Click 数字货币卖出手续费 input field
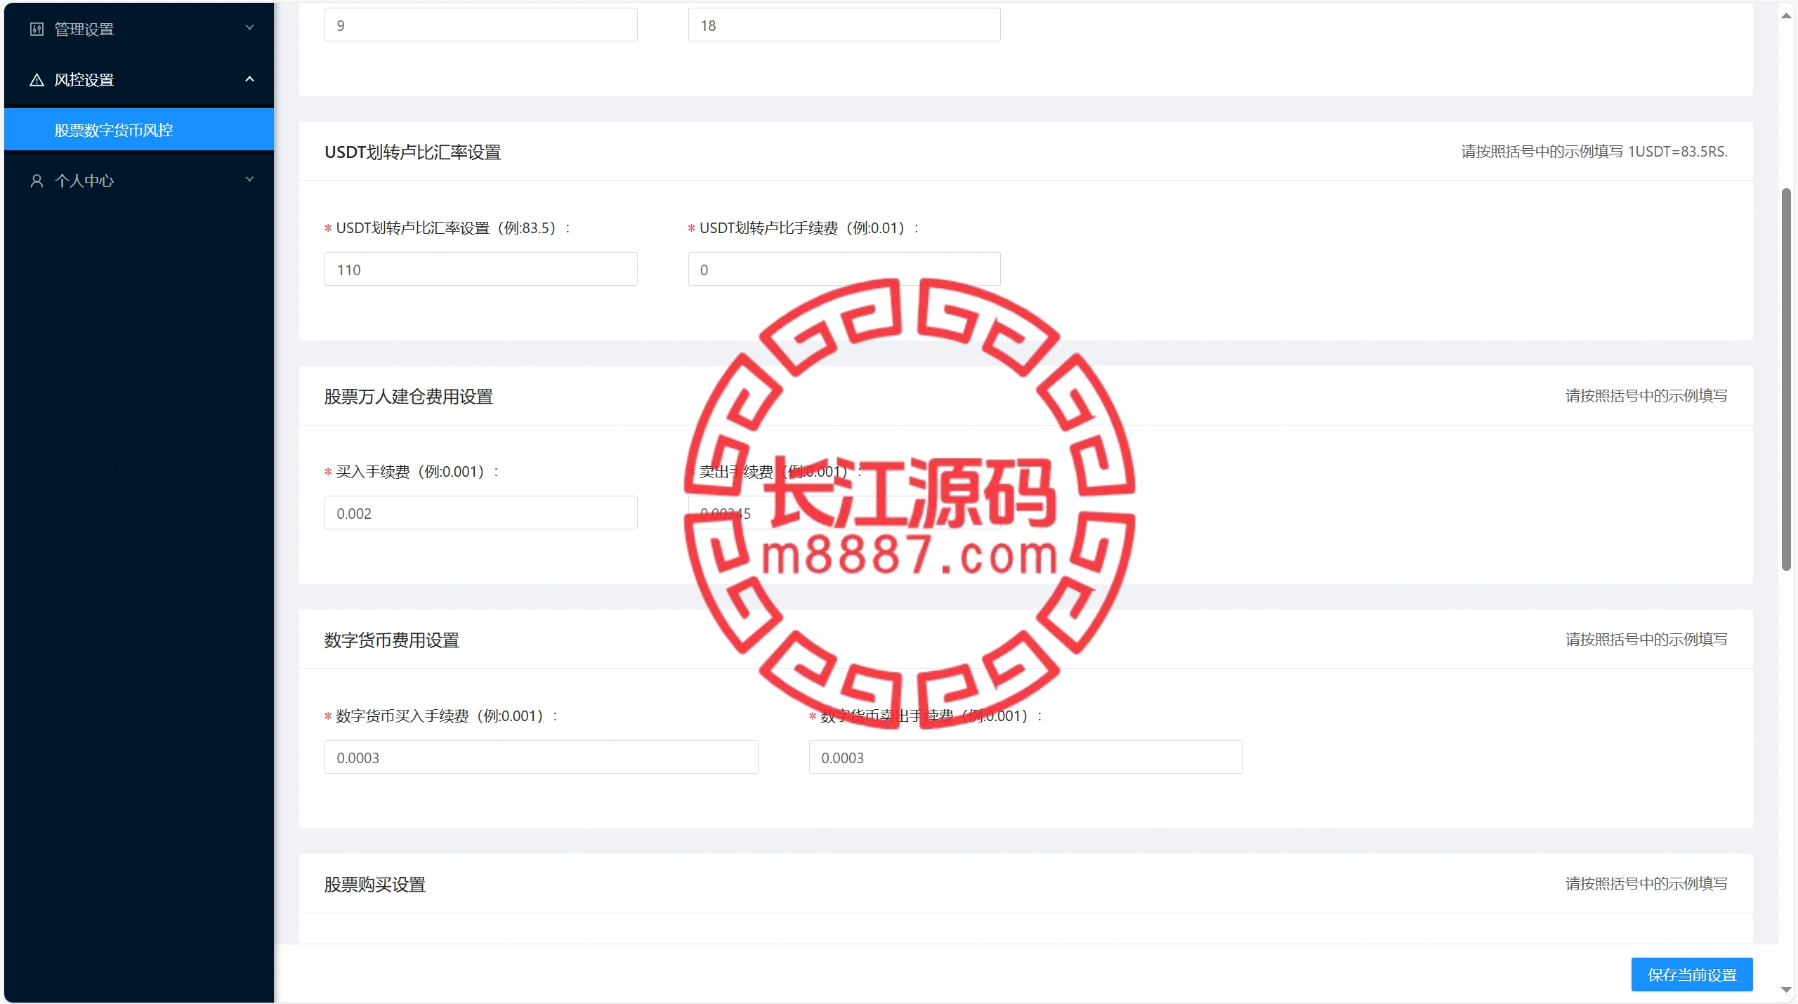Image resolution: width=1798 pixels, height=1004 pixels. [x=1025, y=757]
